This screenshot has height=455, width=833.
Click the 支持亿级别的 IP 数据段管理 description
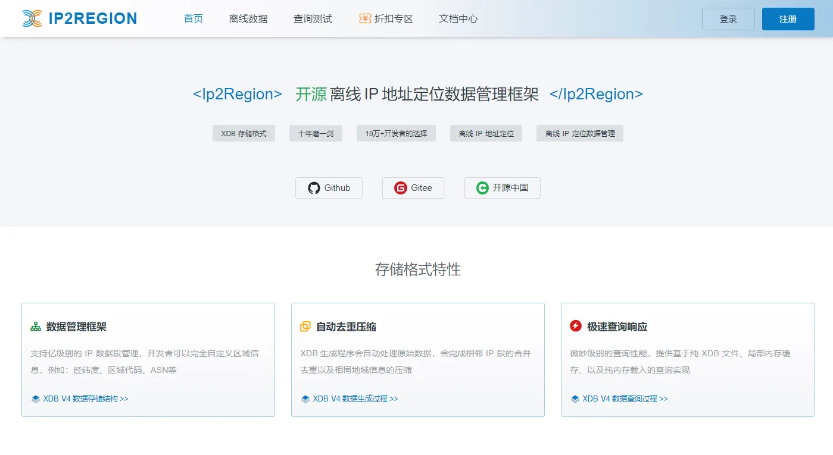pos(145,362)
